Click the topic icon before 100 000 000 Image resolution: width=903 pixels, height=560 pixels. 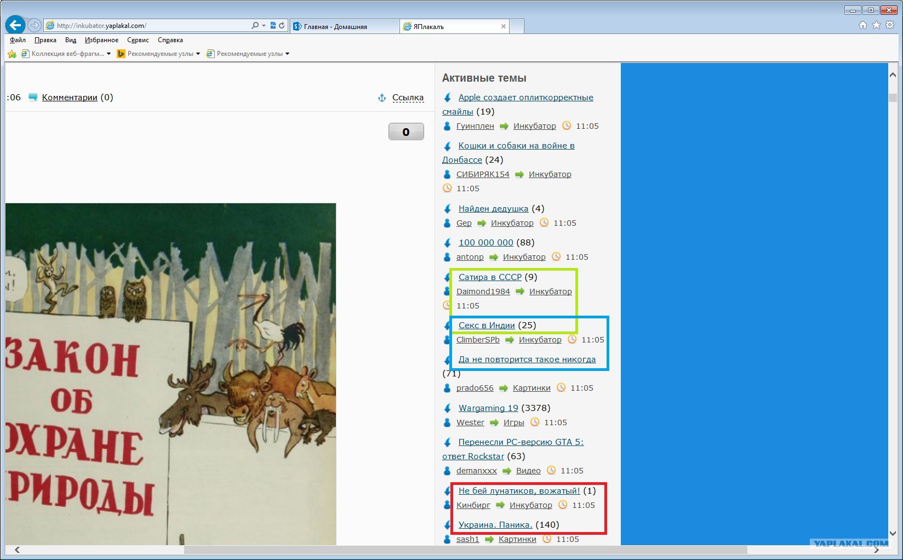(x=448, y=243)
